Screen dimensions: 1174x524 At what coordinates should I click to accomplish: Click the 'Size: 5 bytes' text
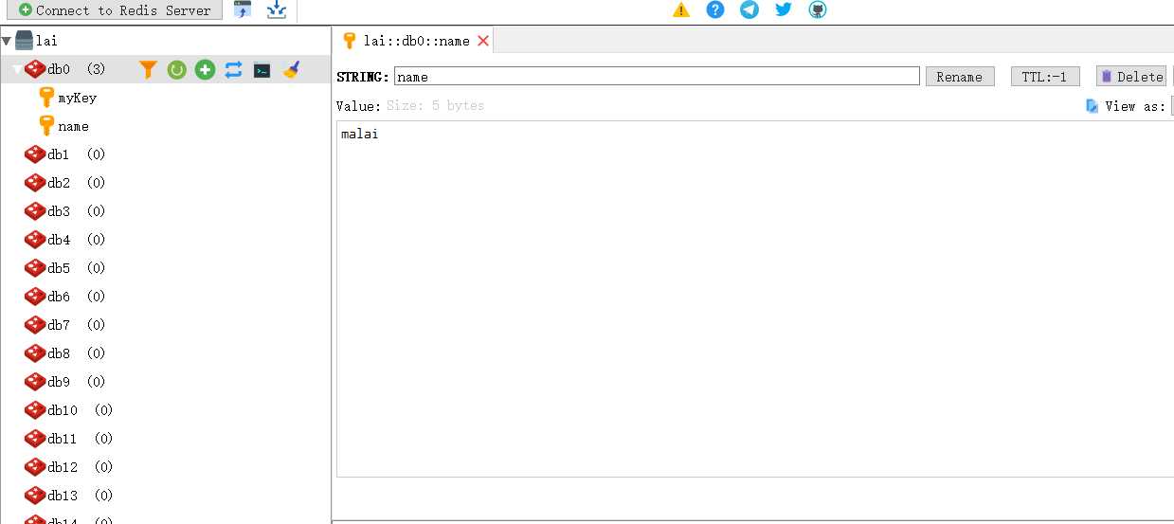(435, 106)
